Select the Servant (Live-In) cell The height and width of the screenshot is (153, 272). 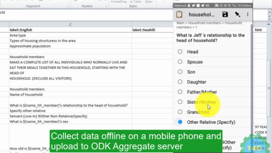[x=70, y=116]
